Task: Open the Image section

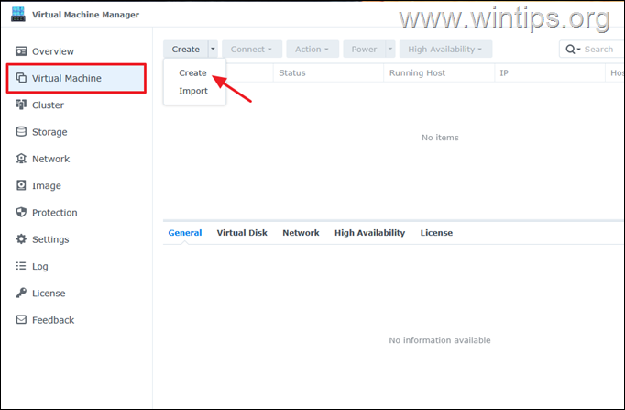Action: click(47, 186)
